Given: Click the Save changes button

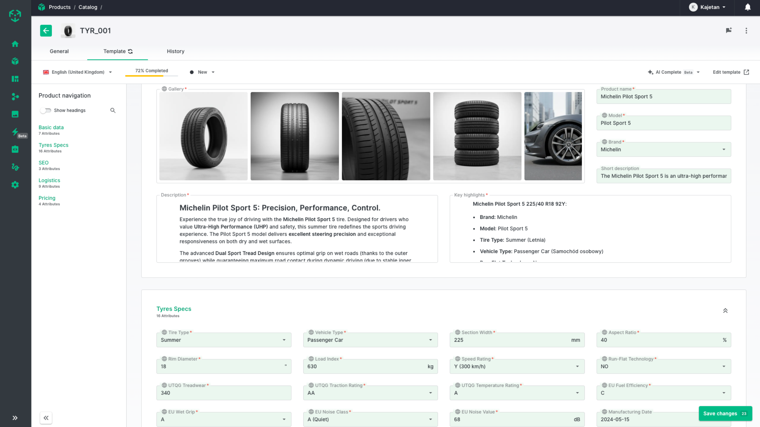Looking at the screenshot, I should 724,414.
